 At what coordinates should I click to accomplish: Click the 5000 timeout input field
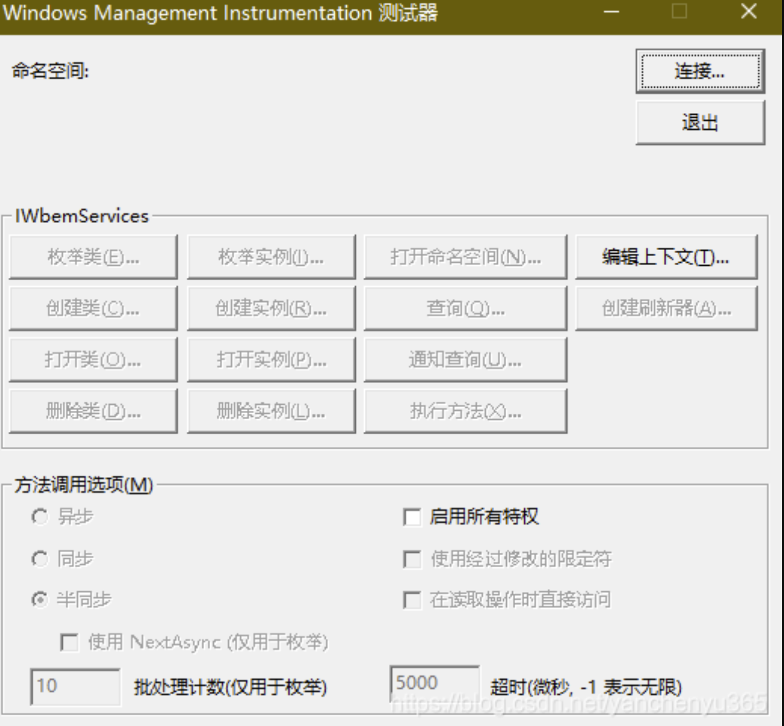tap(434, 683)
